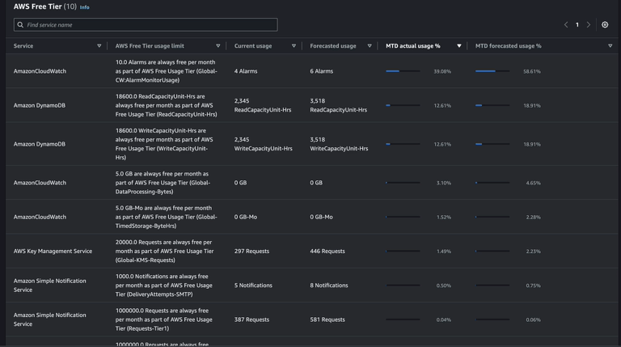Click the 8 Notifications forecasted usage cell
The width and height of the screenshot is (621, 347).
point(329,286)
